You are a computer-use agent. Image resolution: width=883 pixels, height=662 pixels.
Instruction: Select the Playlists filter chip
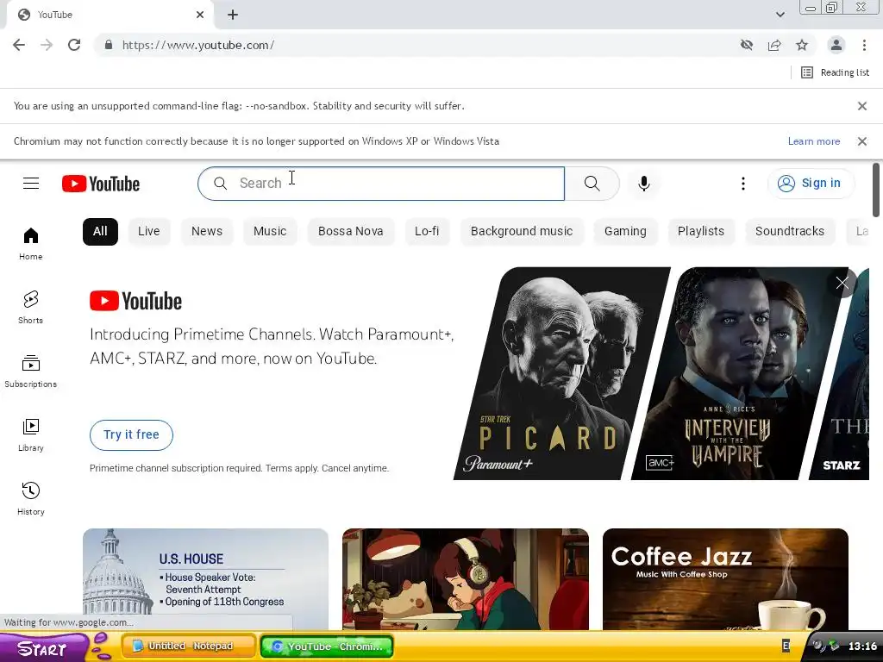click(700, 231)
